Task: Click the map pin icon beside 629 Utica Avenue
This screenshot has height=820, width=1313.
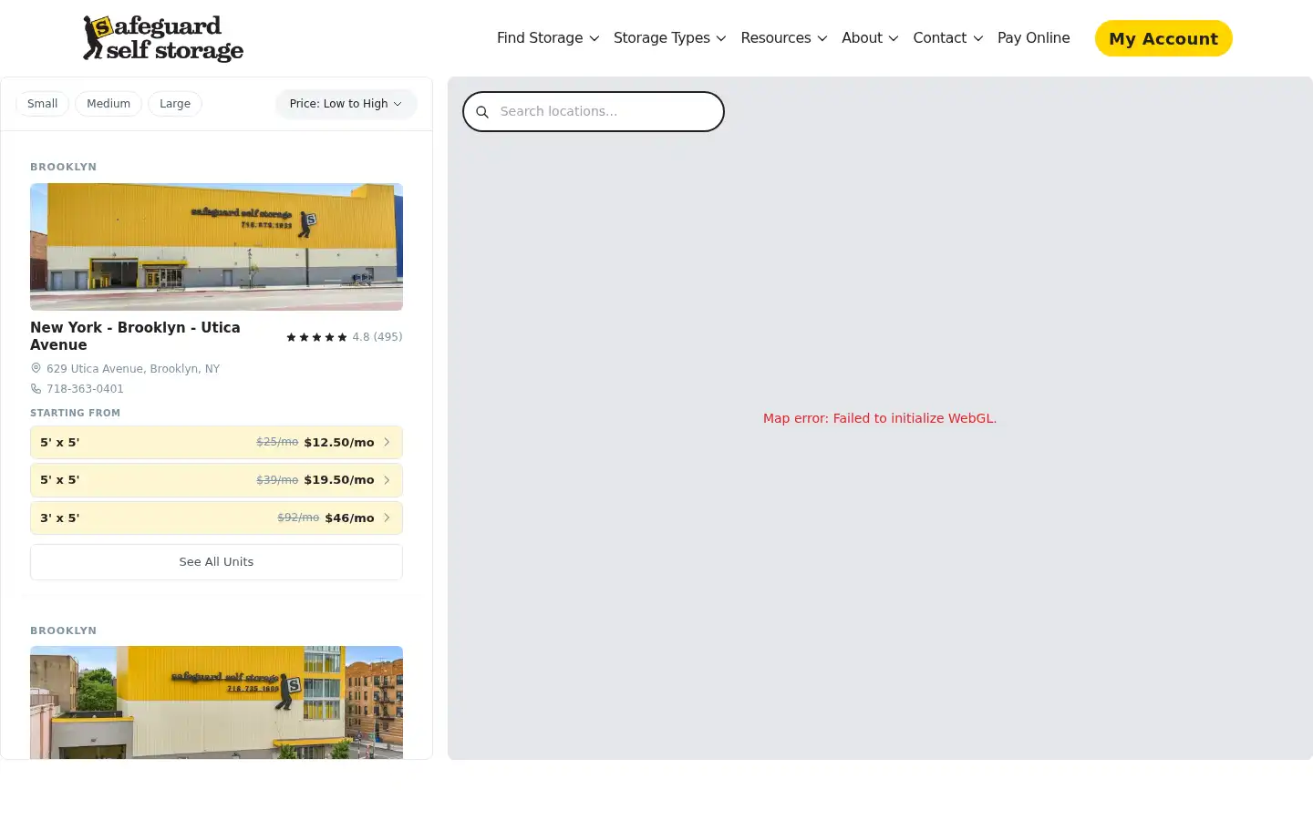Action: click(36, 368)
